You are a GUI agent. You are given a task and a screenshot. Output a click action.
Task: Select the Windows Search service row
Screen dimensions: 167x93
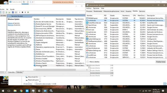coord(59,63)
